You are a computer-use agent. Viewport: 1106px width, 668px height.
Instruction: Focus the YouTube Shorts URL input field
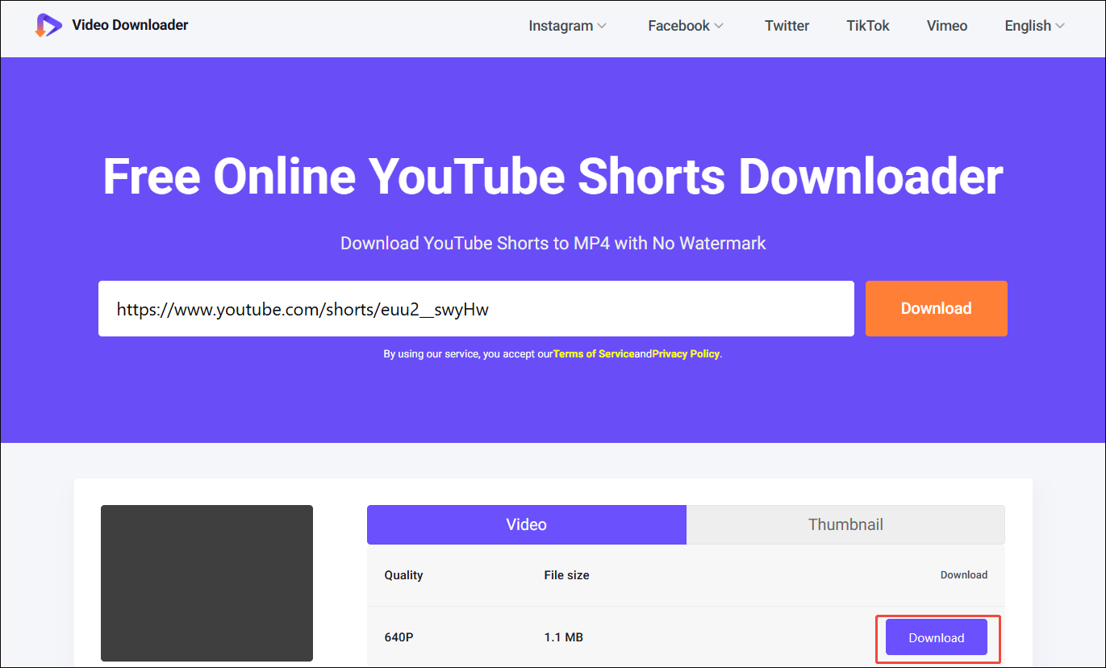pos(476,308)
